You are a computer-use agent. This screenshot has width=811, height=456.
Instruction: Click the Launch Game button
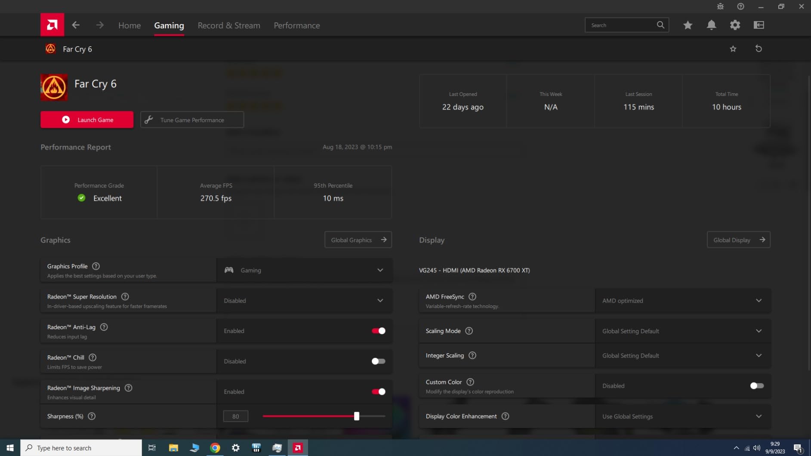tap(87, 120)
